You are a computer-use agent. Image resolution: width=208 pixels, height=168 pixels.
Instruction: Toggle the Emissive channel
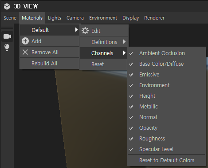(166, 75)
